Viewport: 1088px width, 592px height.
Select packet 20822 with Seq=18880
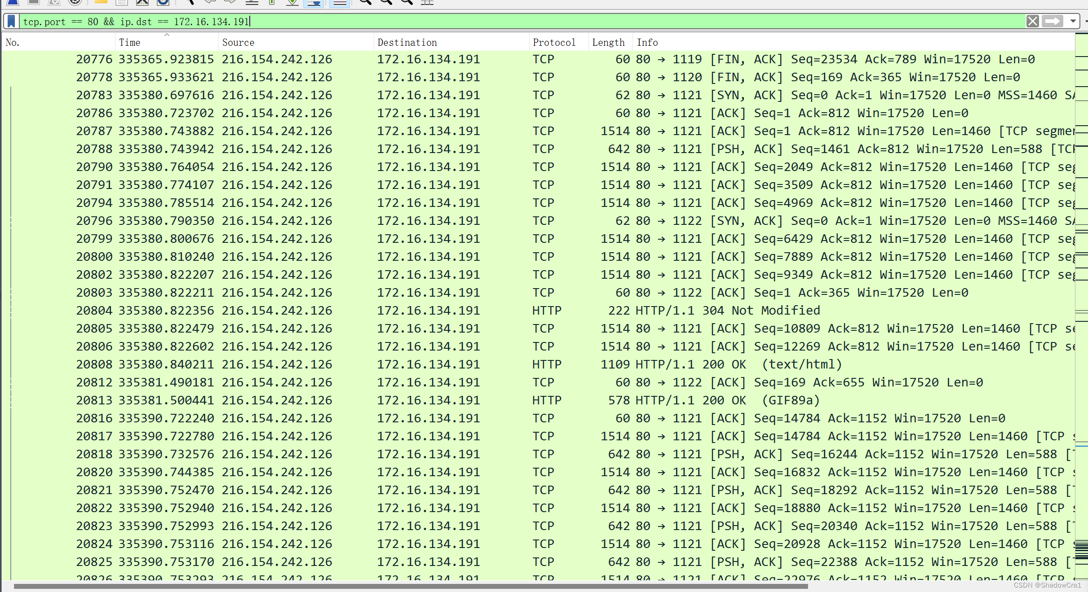pyautogui.click(x=538, y=508)
